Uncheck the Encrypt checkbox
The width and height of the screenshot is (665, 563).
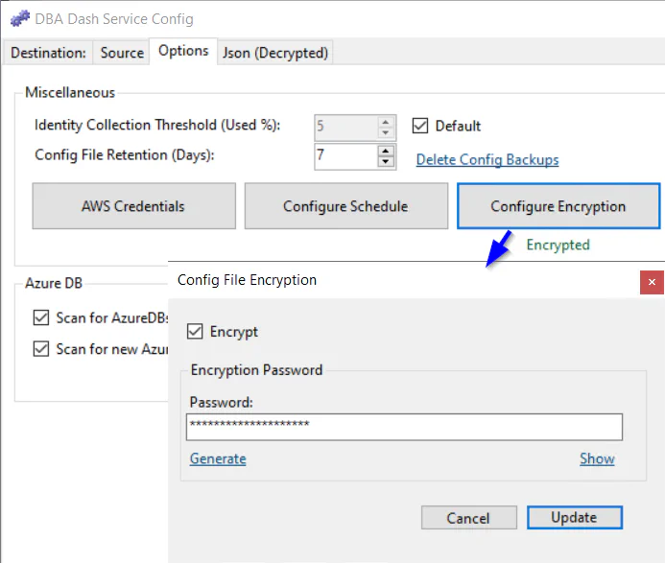tap(195, 331)
